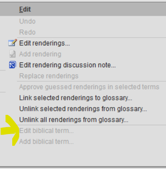Select the "Edit renderings..." menu entry
The height and width of the screenshot is (169, 166).
click(45, 43)
